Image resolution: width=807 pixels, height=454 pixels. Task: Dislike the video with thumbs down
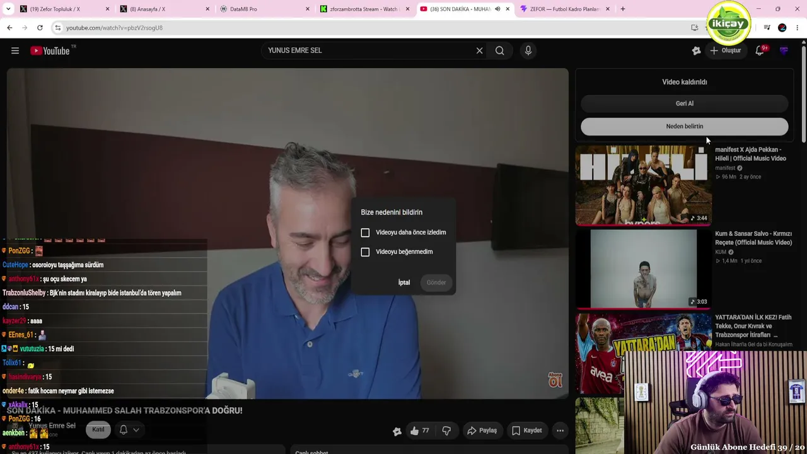[x=446, y=431]
